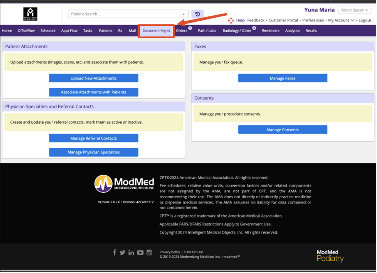Click the Version 7.6.2.6 revision text
This screenshot has height=273, width=377.
[126, 202]
